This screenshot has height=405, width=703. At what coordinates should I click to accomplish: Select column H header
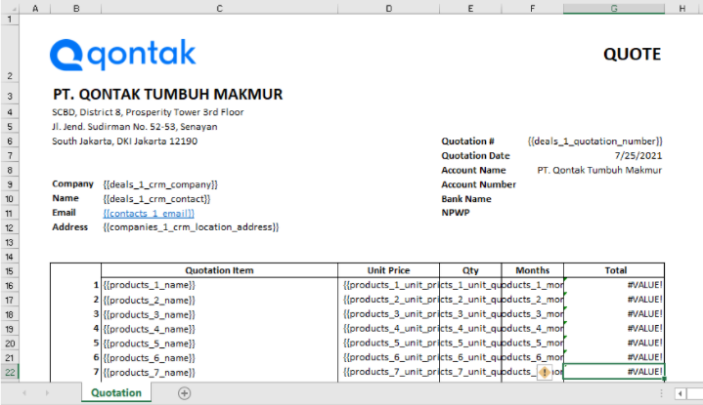681,8
